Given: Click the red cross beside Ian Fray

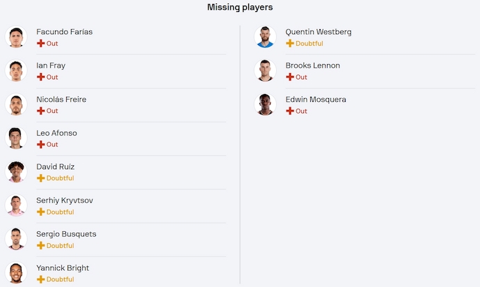Looking at the screenshot, I should point(40,77).
